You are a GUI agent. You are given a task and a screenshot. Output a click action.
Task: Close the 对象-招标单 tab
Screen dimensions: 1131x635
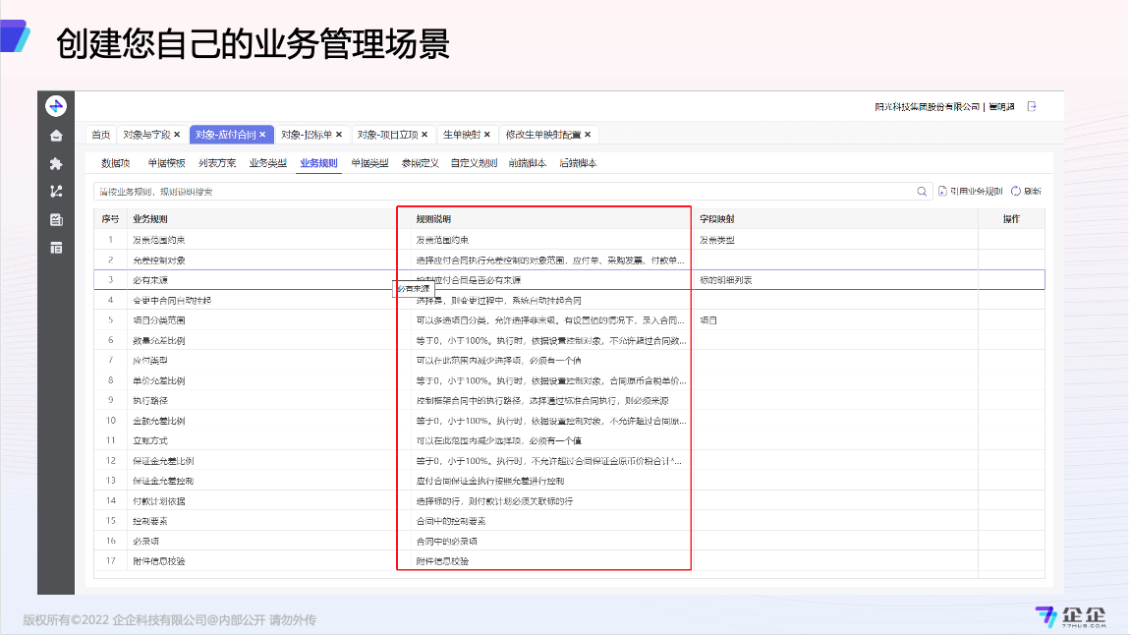coord(339,135)
